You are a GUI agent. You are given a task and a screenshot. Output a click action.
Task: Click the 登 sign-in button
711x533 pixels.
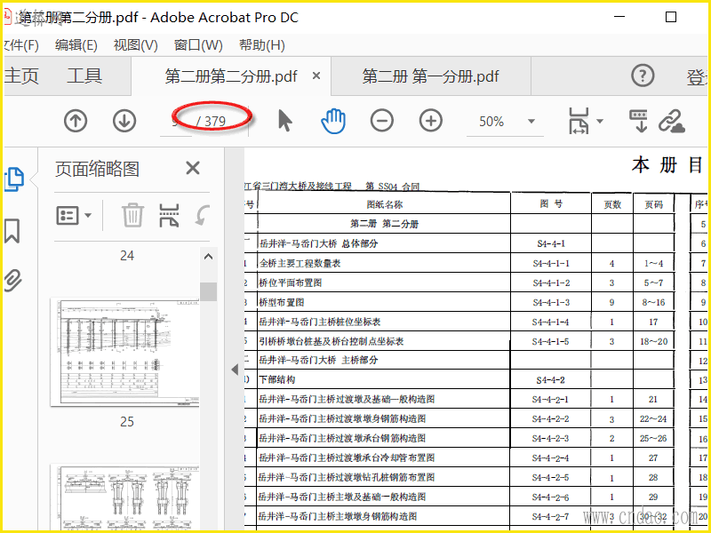[x=697, y=77]
